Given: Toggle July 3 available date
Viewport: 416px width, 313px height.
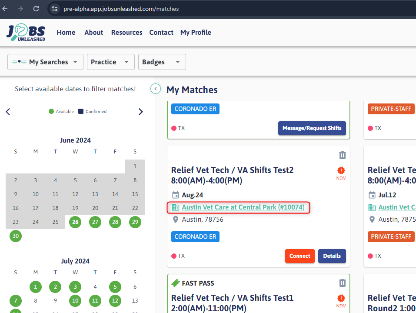Looking at the screenshot, I should click(75, 287).
